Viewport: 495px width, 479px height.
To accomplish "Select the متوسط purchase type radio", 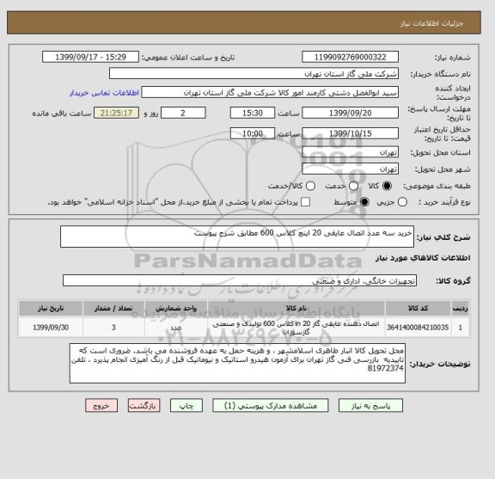I will pos(364,202).
